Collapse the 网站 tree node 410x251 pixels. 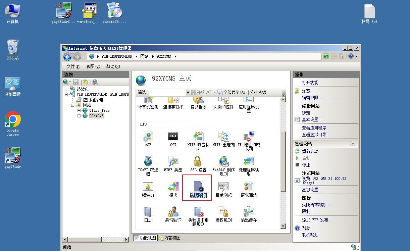[73, 105]
